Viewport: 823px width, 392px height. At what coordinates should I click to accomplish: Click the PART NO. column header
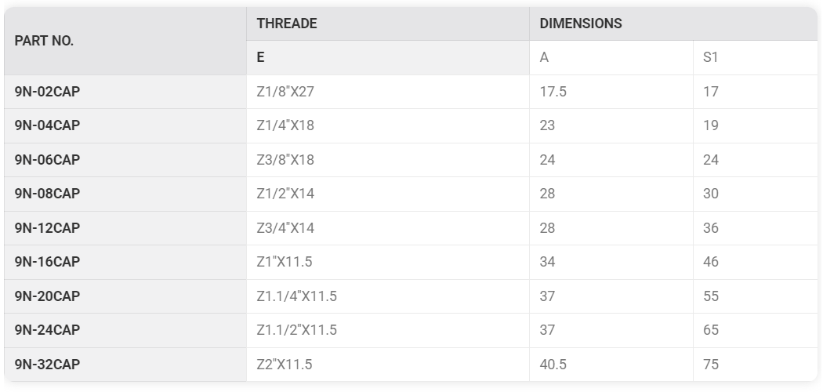pyautogui.click(x=125, y=41)
